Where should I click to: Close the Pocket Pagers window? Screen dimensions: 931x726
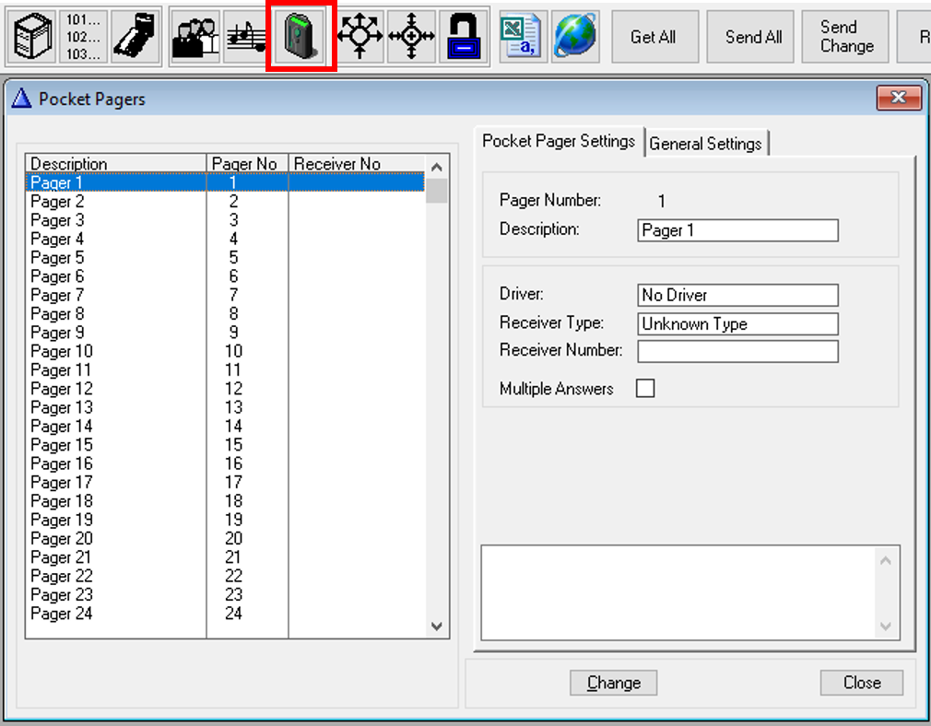pos(899,98)
